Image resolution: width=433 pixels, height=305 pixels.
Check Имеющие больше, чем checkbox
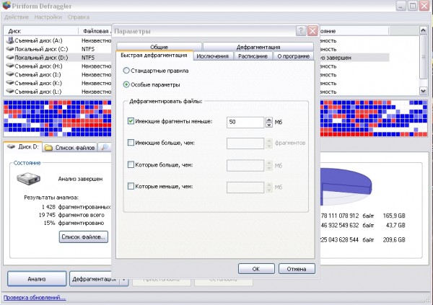coord(131,143)
